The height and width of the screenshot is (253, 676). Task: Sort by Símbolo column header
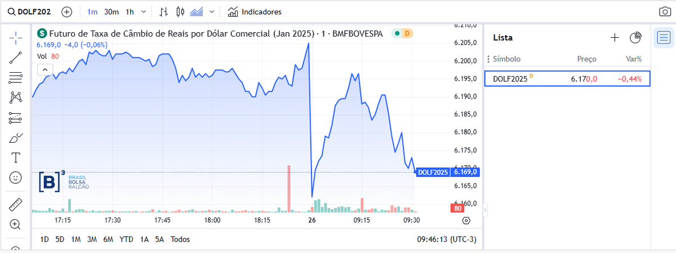[507, 59]
